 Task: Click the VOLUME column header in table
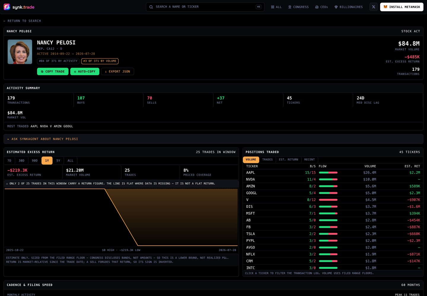tap(370, 166)
